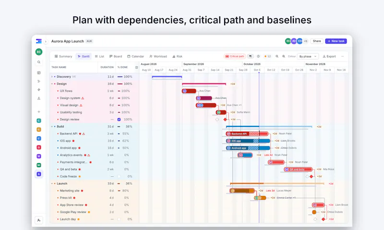
Task: Open the sidebar search icon
Action: click(39, 62)
